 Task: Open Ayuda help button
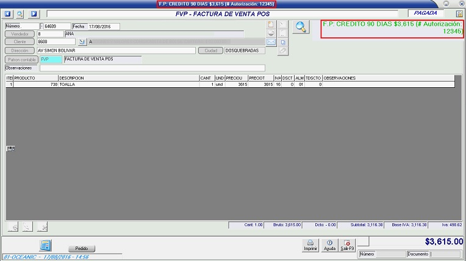329,245
